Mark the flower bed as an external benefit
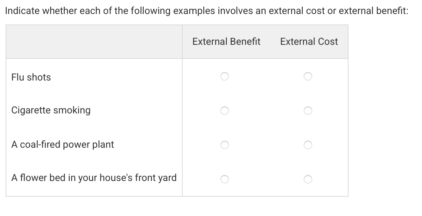Viewport: 422px width, 216px height. click(225, 179)
